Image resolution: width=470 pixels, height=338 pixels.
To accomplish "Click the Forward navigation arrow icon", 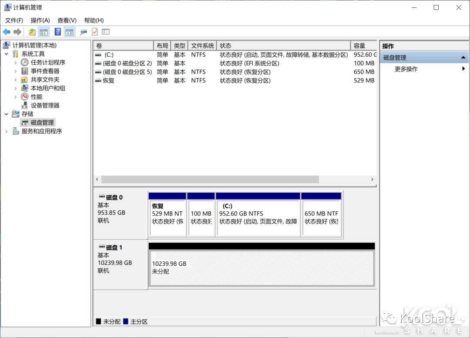I will click(x=17, y=31).
